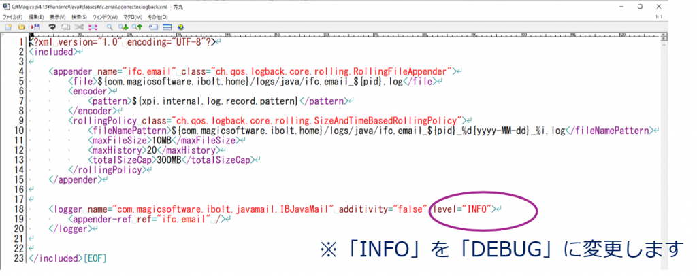Click the scissors Cut icon
Screen dimensions: 697x276
(x=78, y=27)
